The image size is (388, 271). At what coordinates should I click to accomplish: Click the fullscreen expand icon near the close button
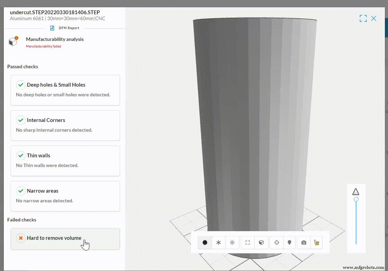363,18
